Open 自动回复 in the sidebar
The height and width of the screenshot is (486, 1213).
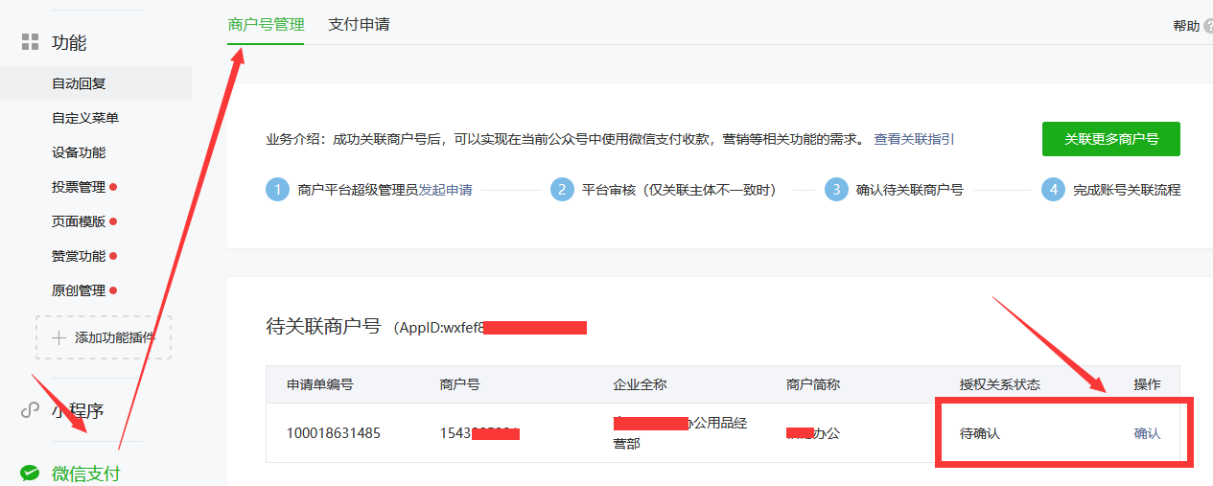[79, 83]
